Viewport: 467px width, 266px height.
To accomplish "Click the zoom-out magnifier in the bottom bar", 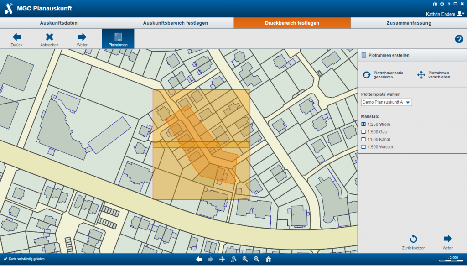I will pos(257,259).
